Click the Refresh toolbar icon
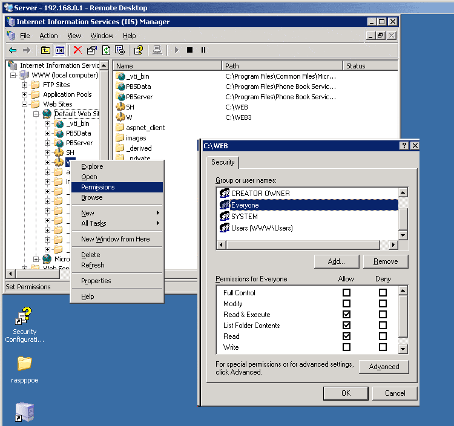This screenshot has width=454, height=426. point(107,50)
